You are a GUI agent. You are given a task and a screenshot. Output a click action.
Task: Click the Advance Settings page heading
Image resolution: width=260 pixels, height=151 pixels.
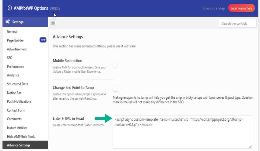point(68,37)
